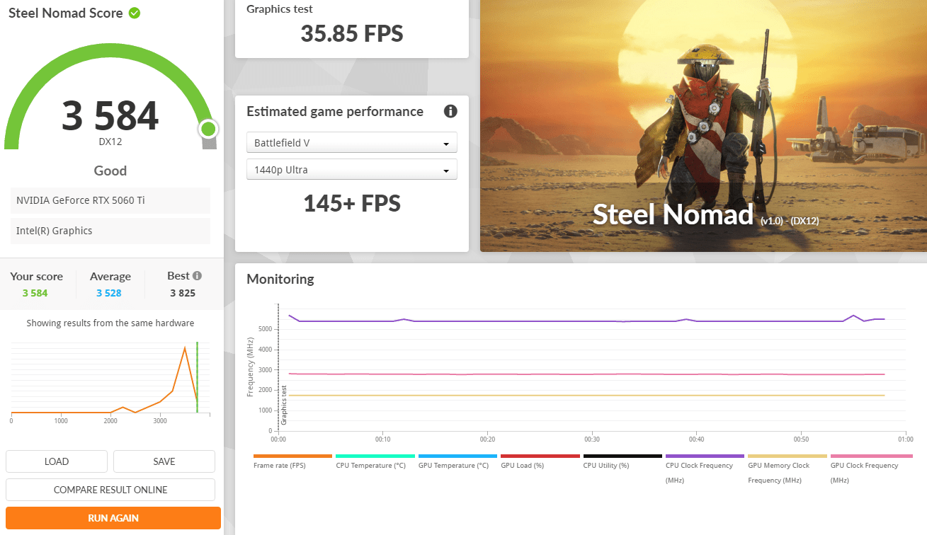
Task: Open the Battlefield V game dropdown
Action: coord(351,143)
